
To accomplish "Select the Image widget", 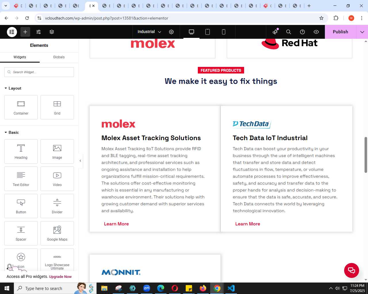I will pyautogui.click(x=57, y=151).
